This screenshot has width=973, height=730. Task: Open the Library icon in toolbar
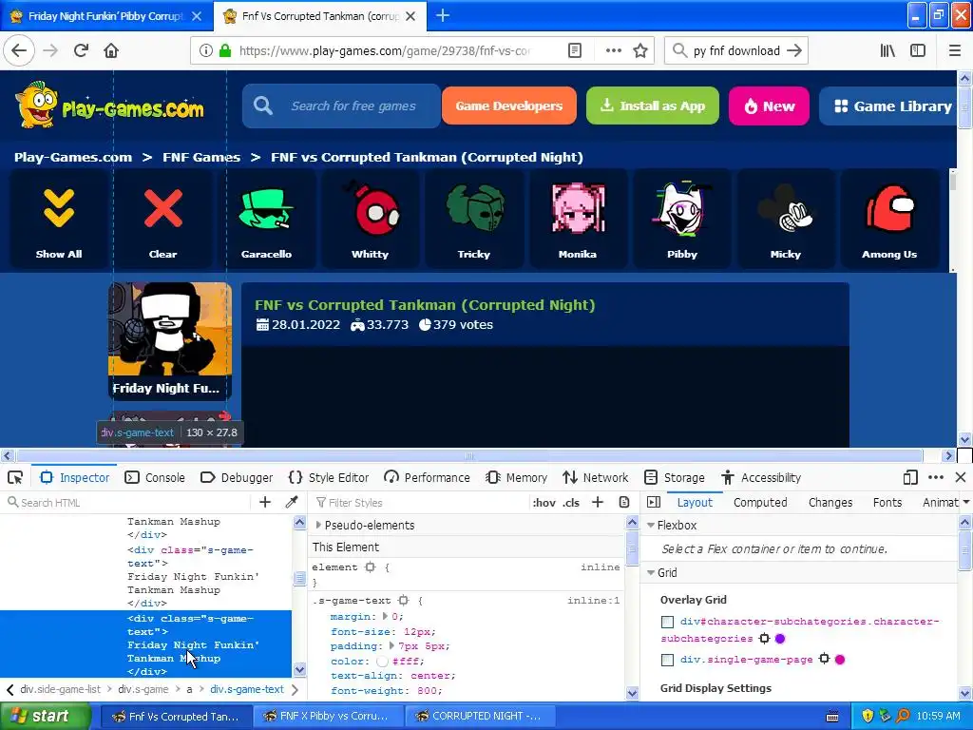[x=887, y=50]
